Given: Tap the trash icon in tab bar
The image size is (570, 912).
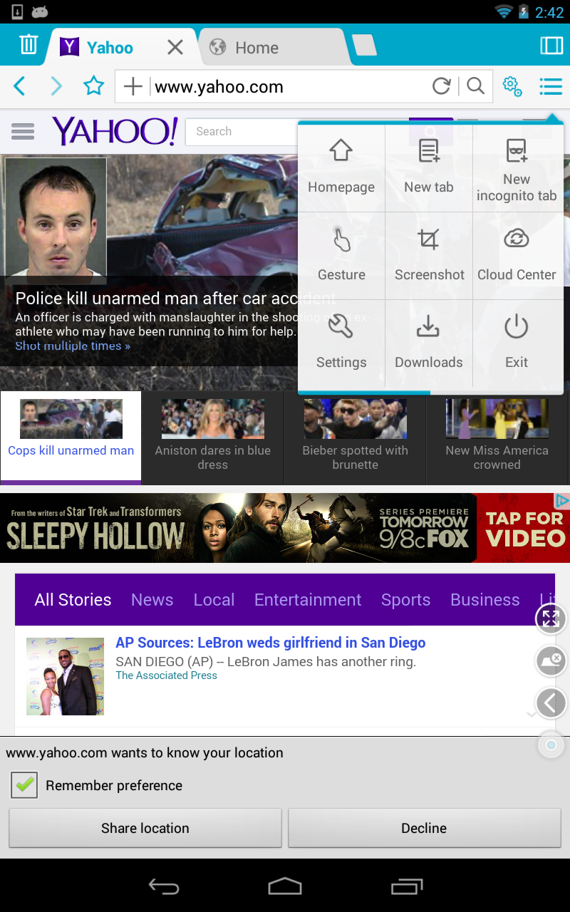Looking at the screenshot, I should tap(28, 45).
